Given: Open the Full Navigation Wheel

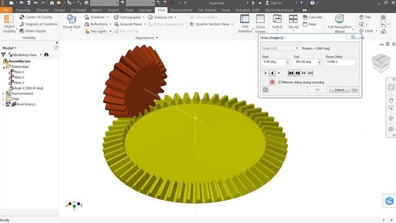Looking at the screenshot, I should (x=340, y=20).
